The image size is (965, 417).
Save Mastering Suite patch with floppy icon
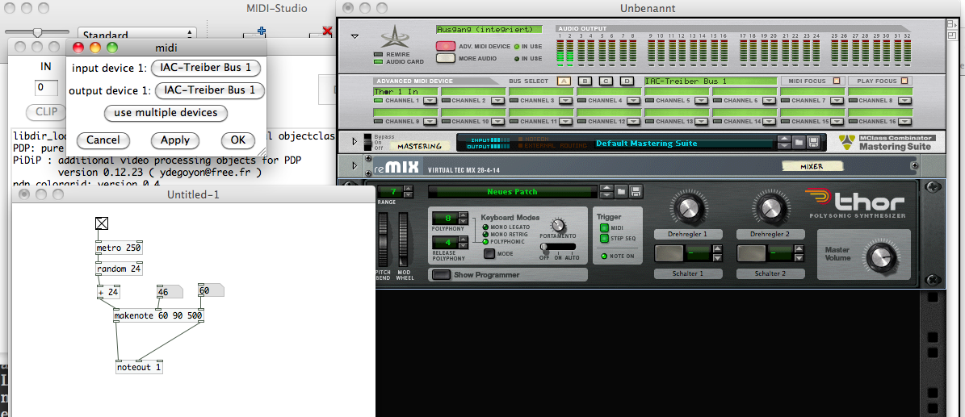click(x=813, y=143)
